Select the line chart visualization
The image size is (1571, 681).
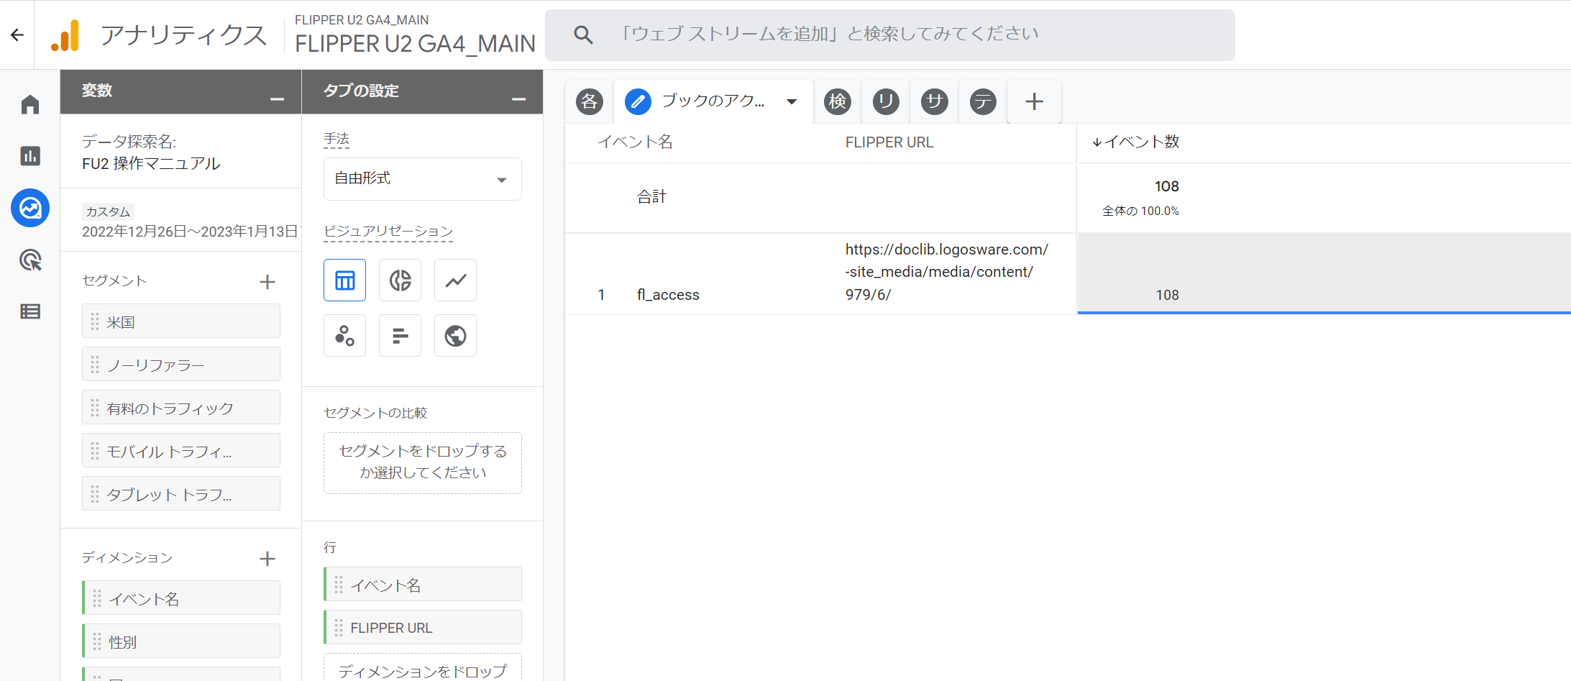[x=456, y=280]
